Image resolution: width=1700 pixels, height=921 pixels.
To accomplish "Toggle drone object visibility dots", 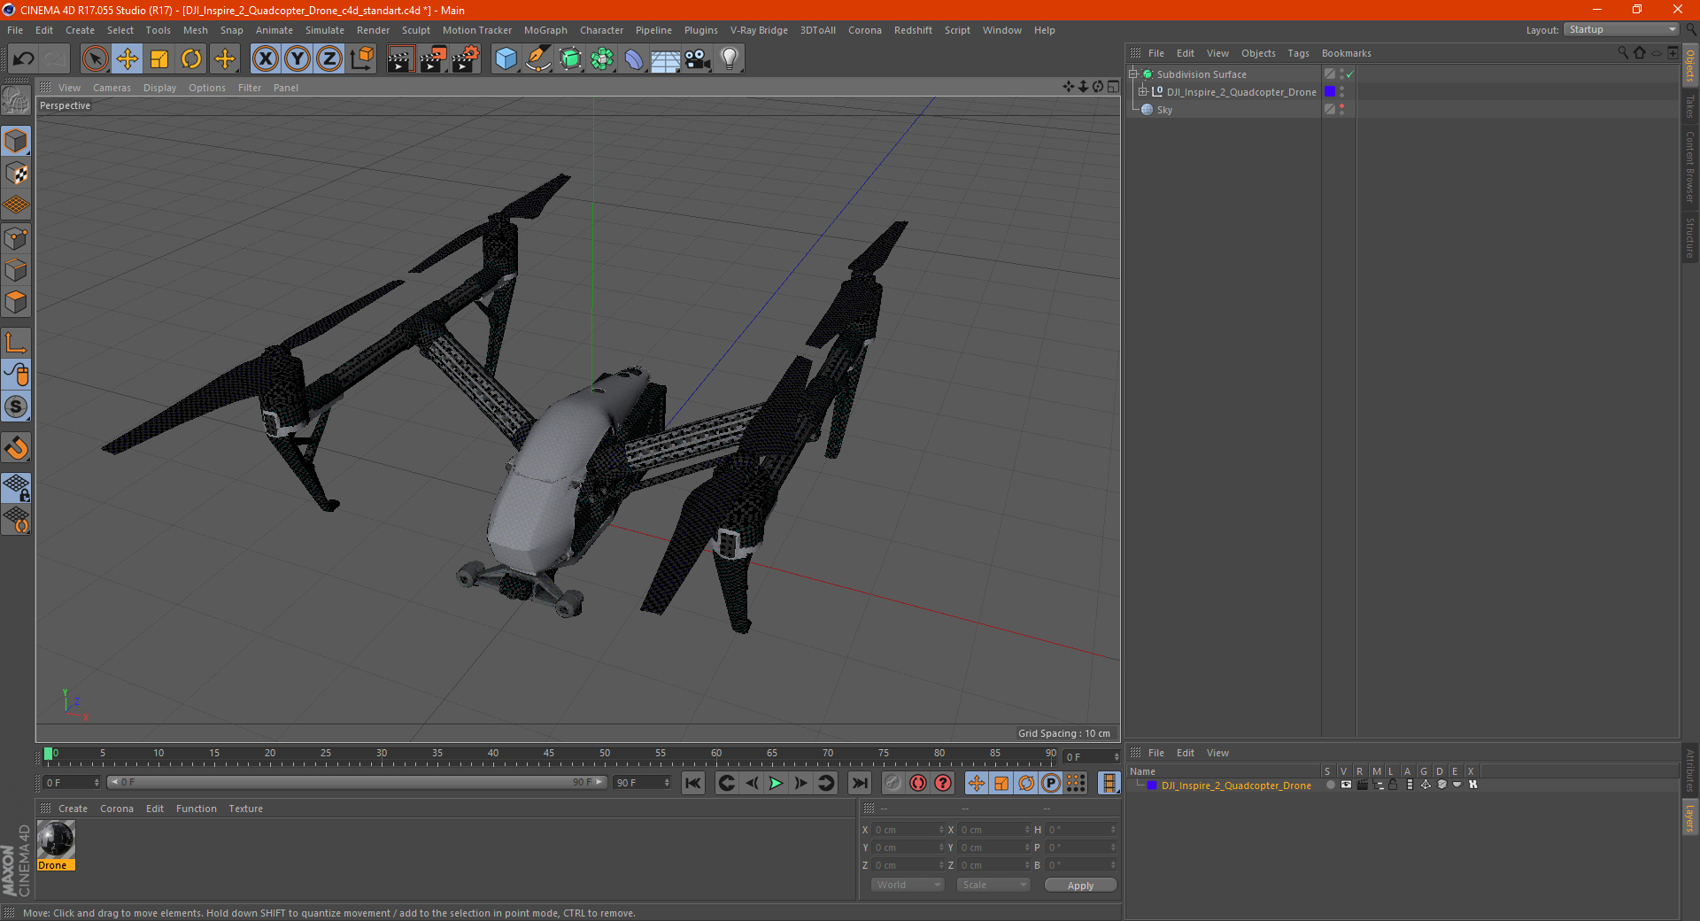I will coord(1342,92).
